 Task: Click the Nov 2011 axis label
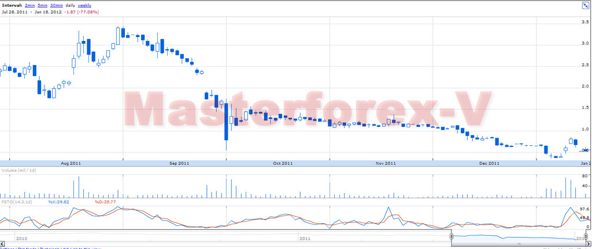coord(386,164)
